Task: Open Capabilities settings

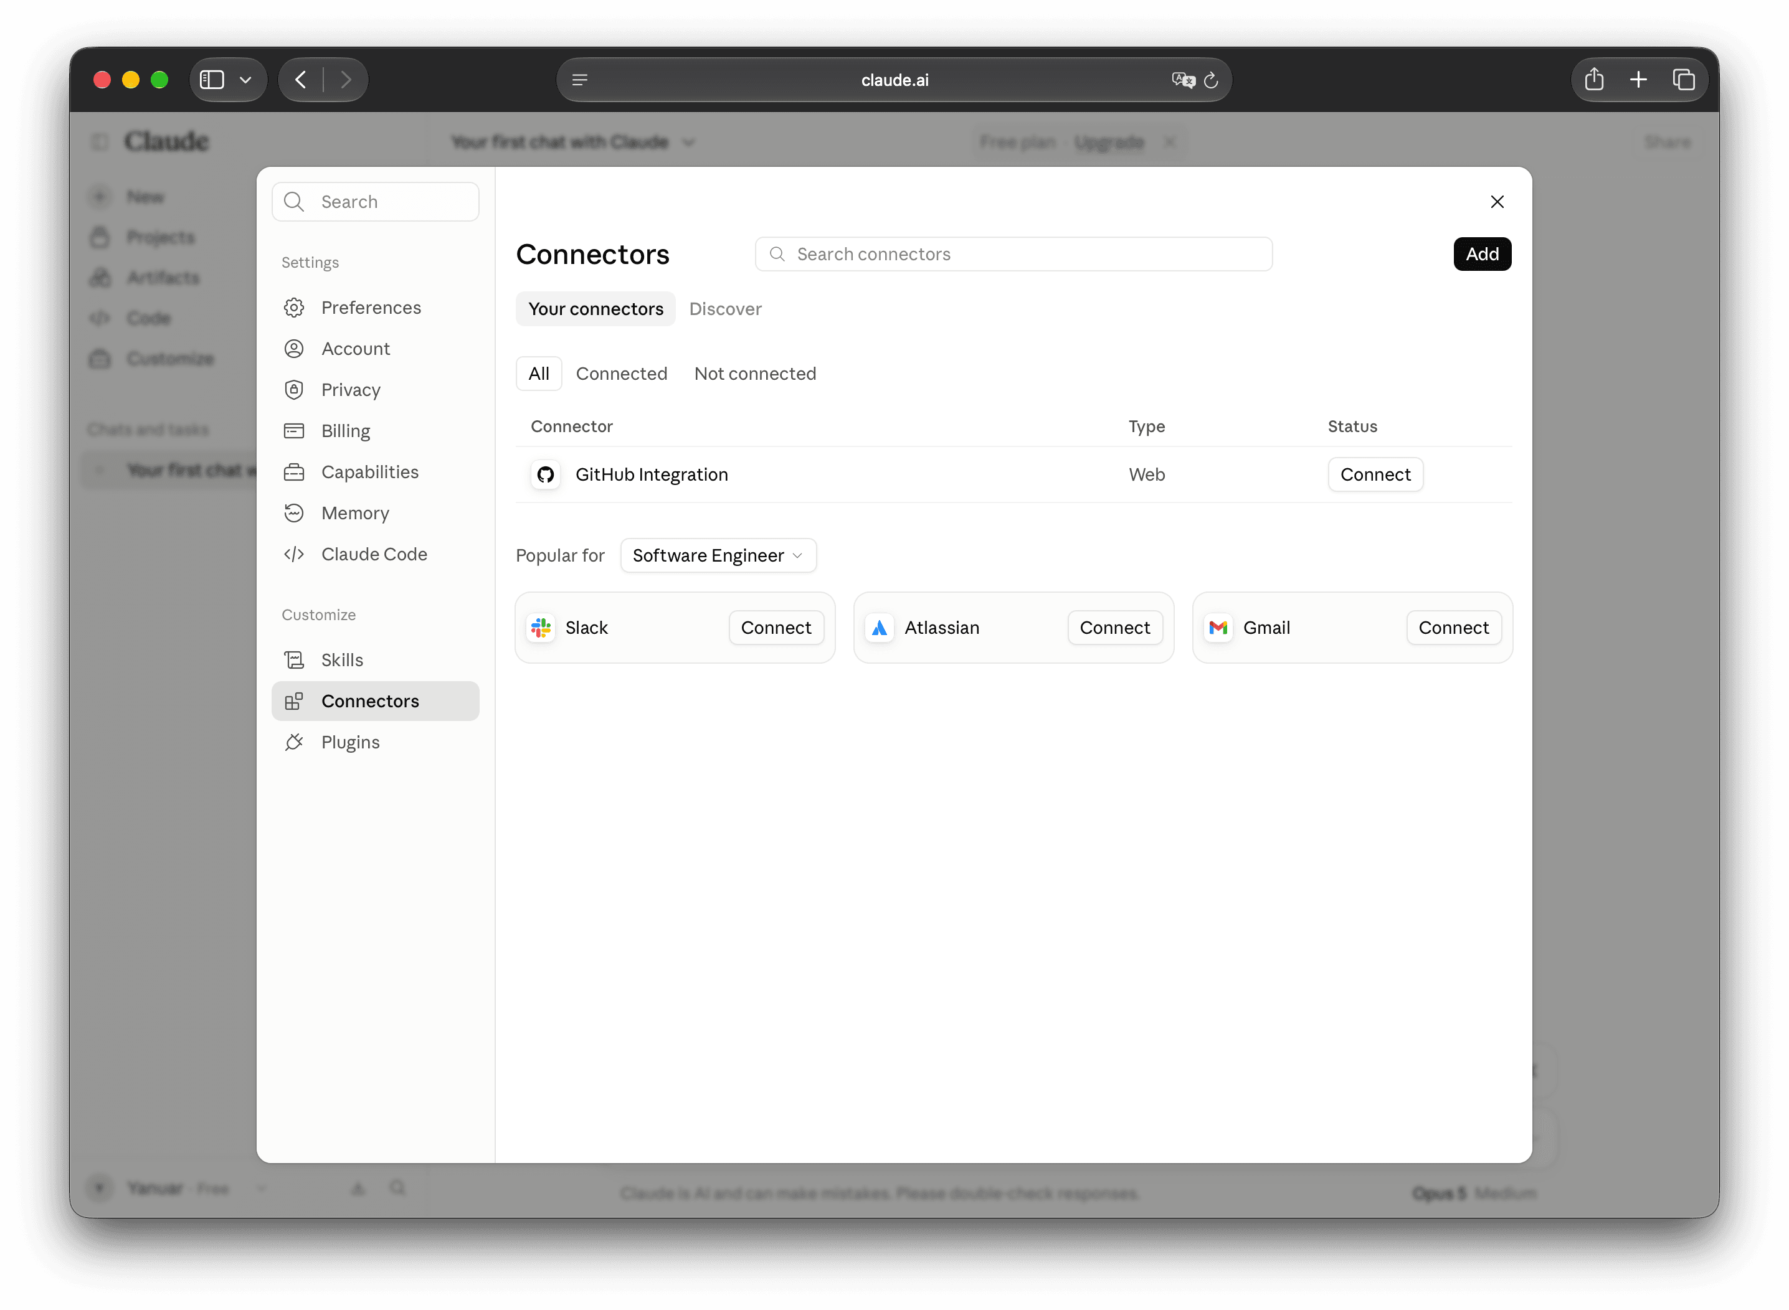Action: [x=374, y=472]
